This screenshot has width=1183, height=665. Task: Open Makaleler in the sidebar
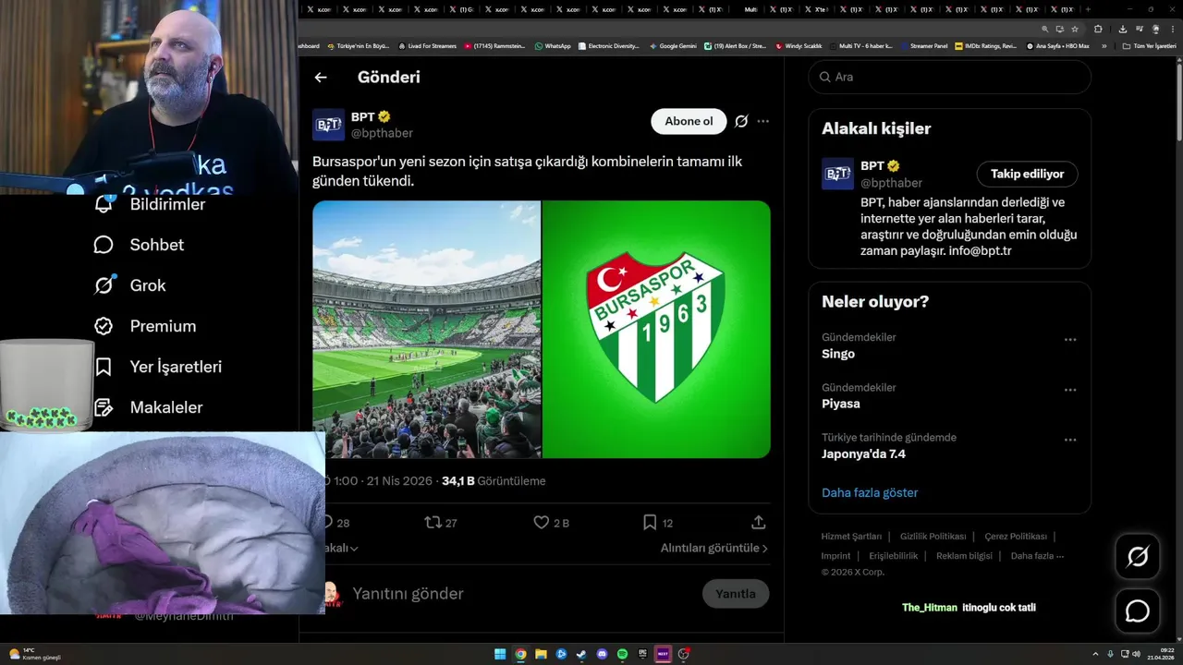[148, 407]
